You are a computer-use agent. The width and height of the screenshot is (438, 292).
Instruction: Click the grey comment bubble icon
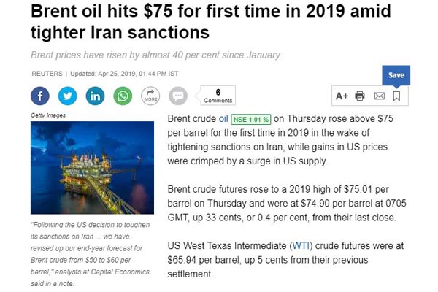[x=178, y=96]
